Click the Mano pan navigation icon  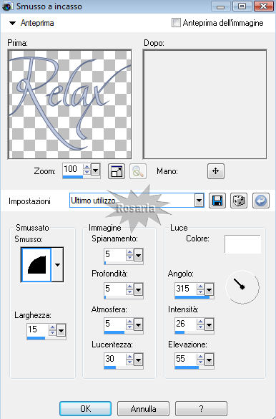(216, 171)
